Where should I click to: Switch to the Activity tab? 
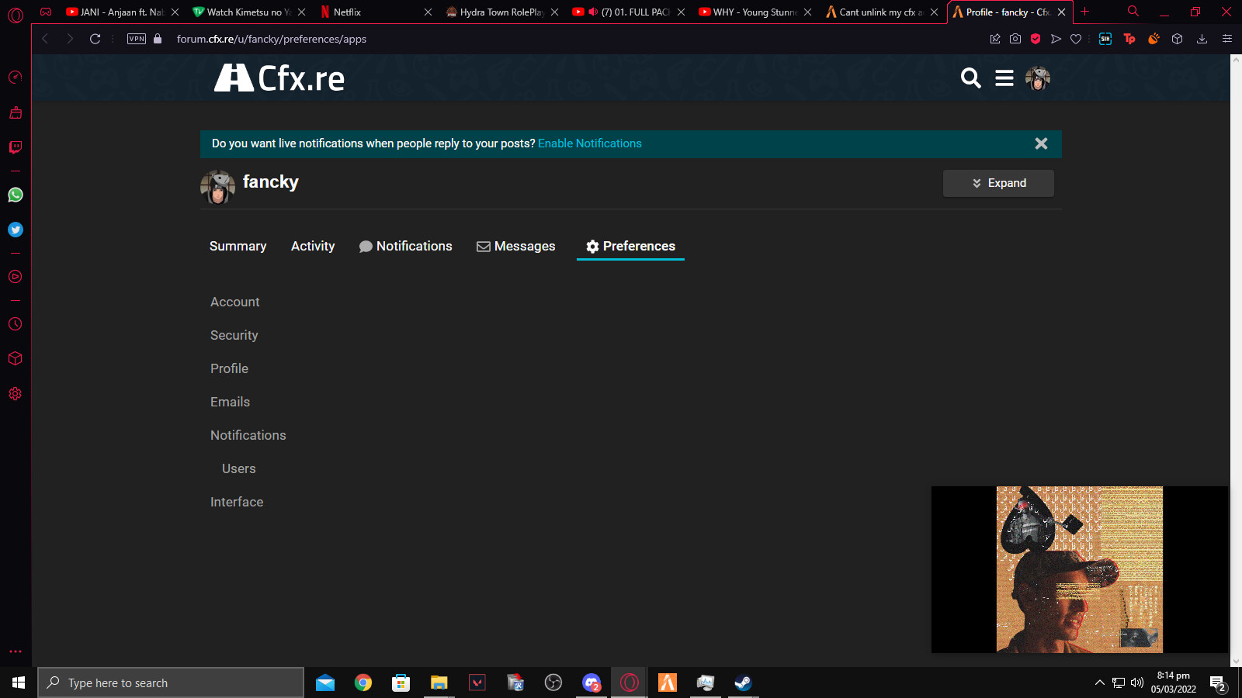coord(312,246)
